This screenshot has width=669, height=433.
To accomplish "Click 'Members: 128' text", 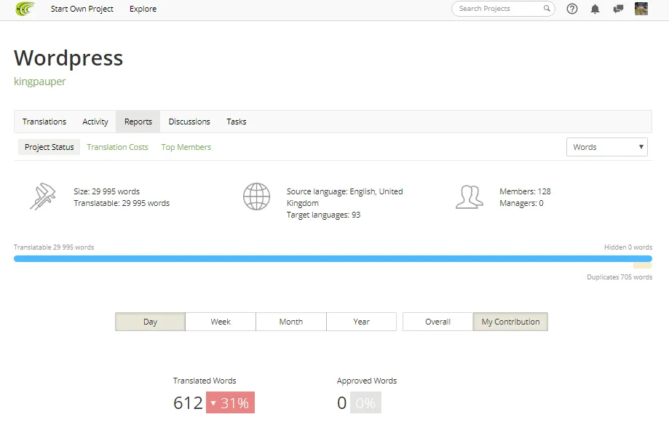I will (x=525, y=191).
